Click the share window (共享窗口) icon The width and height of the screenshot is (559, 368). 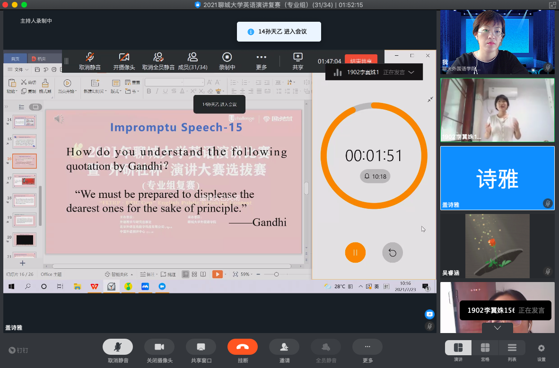click(201, 347)
